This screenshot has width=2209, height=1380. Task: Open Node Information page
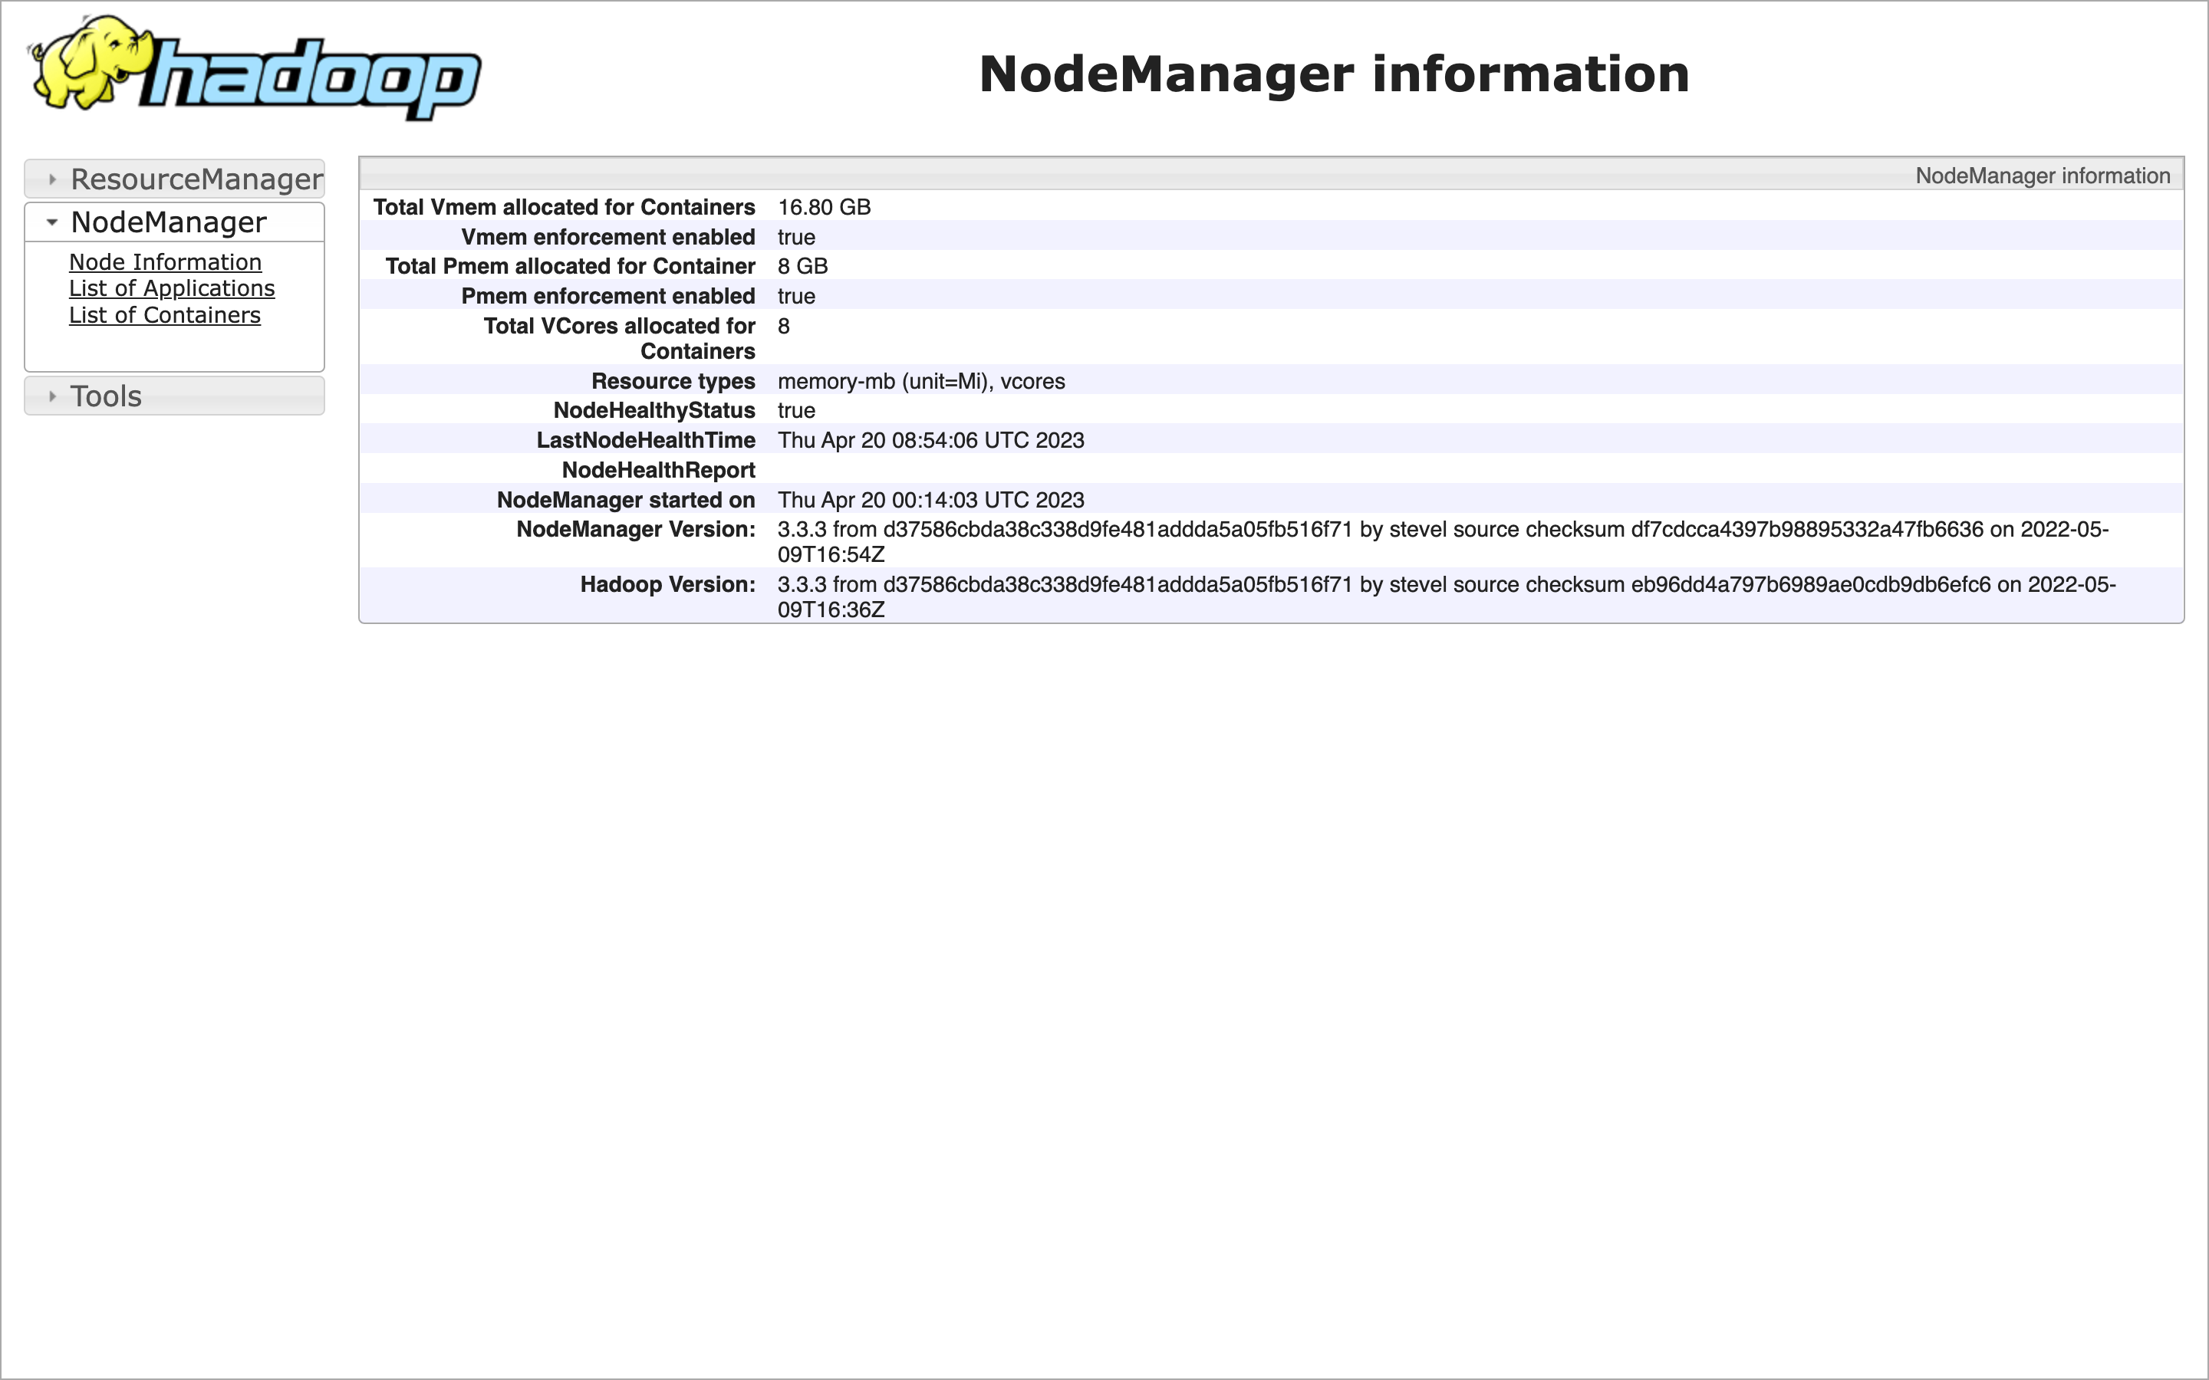click(164, 262)
